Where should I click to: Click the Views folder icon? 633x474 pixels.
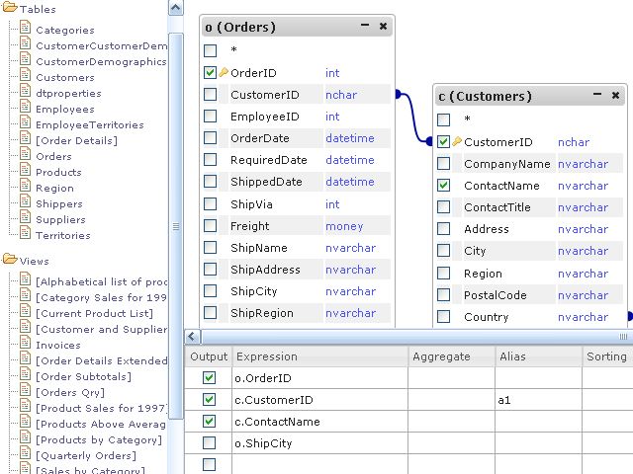(10, 260)
